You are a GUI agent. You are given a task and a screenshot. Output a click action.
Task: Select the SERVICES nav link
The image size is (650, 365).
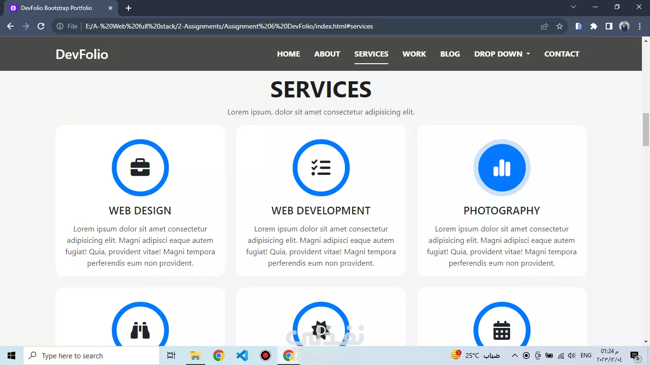371,54
